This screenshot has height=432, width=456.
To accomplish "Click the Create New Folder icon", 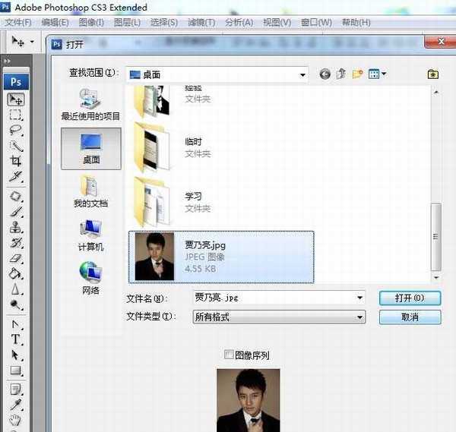I will [x=357, y=74].
